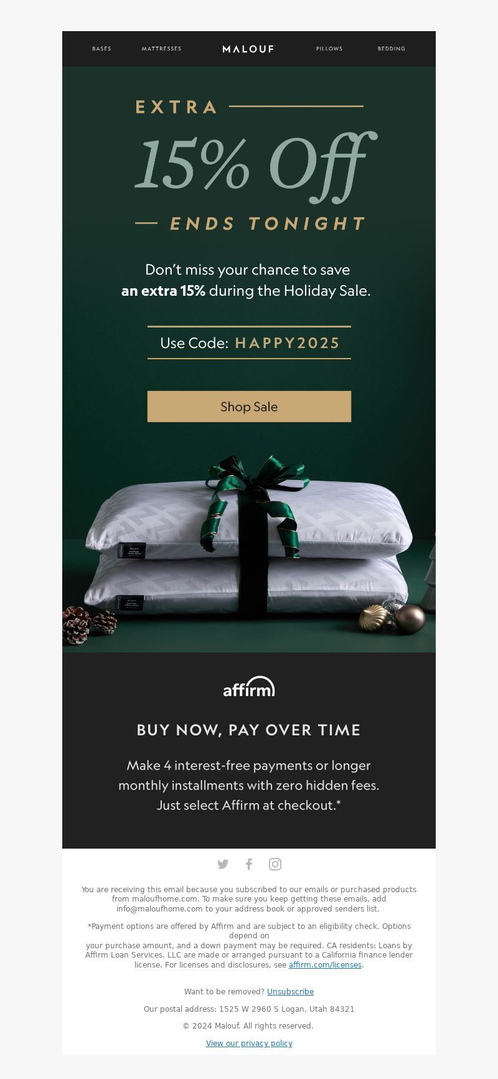Click the Shop Sale button
The height and width of the screenshot is (1079, 498).
[x=249, y=407]
